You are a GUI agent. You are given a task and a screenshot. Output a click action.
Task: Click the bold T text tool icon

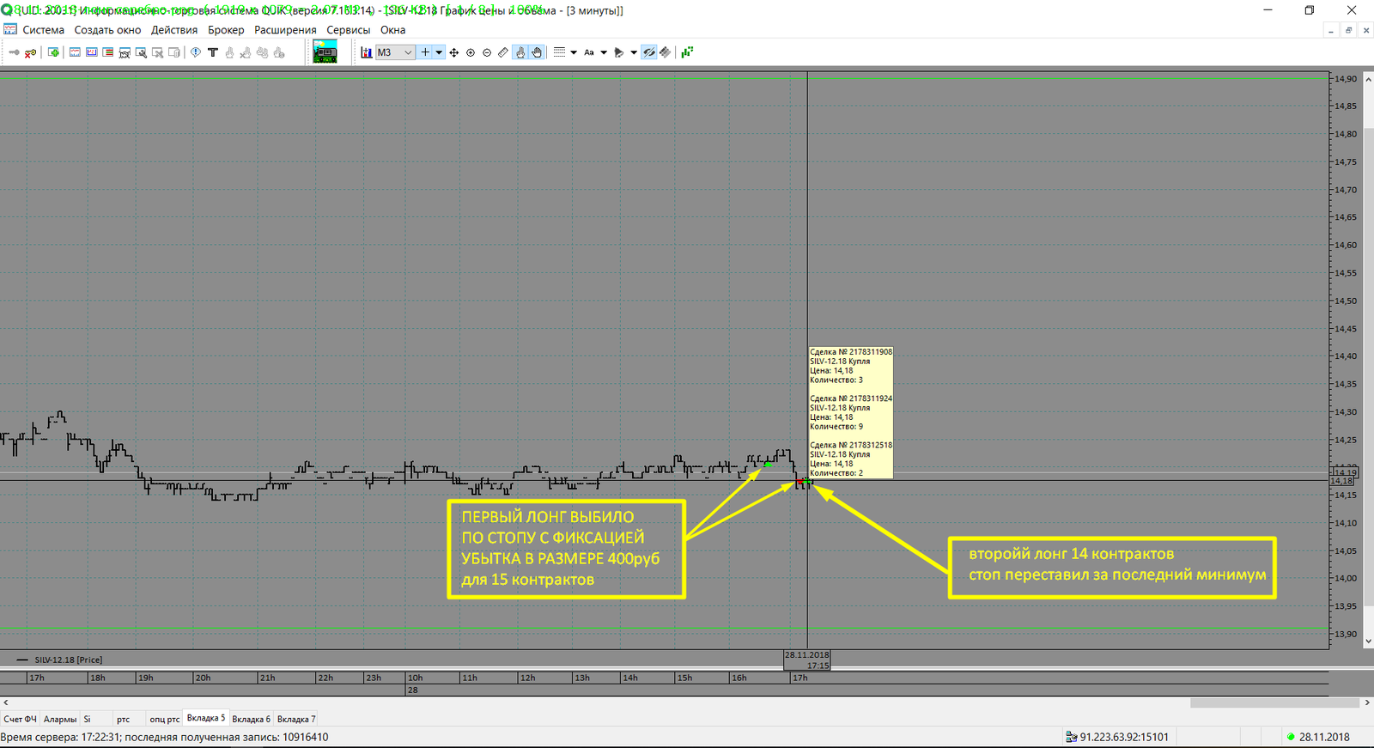(x=213, y=52)
